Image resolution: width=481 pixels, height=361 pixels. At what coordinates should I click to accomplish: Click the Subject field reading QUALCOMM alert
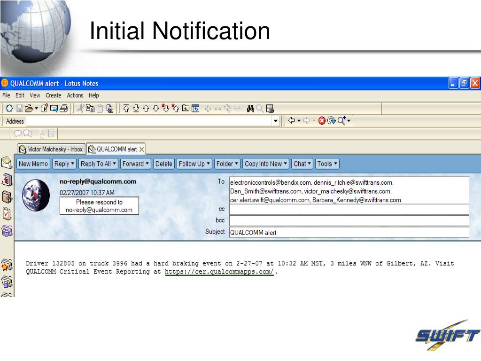click(x=349, y=232)
